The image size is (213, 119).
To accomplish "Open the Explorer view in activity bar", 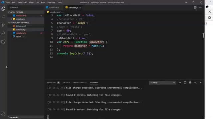I will point(3,9).
